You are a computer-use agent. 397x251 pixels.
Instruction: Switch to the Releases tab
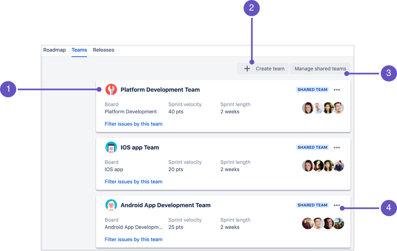tap(103, 50)
